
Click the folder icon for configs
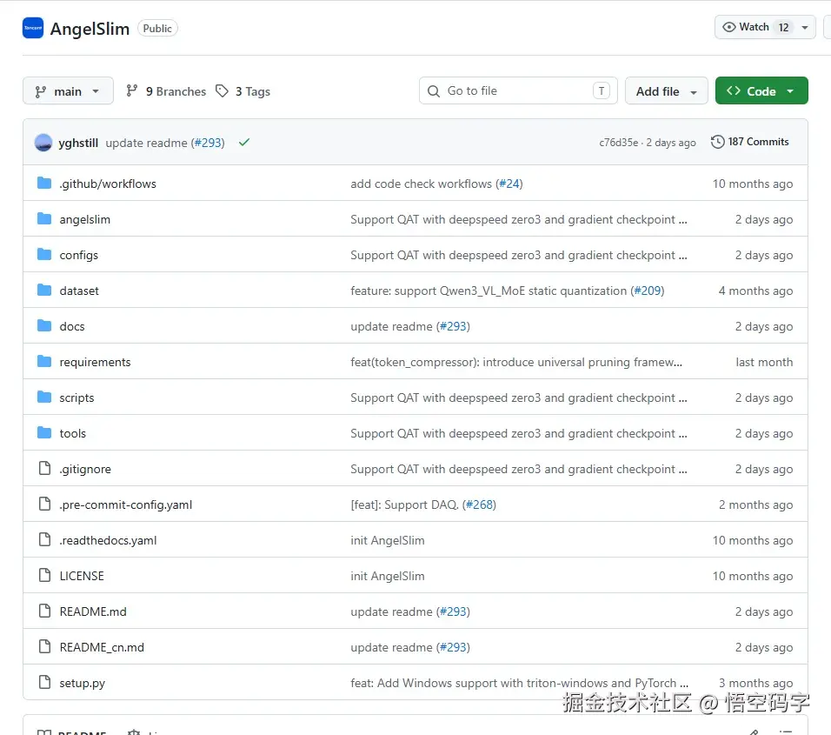(44, 254)
